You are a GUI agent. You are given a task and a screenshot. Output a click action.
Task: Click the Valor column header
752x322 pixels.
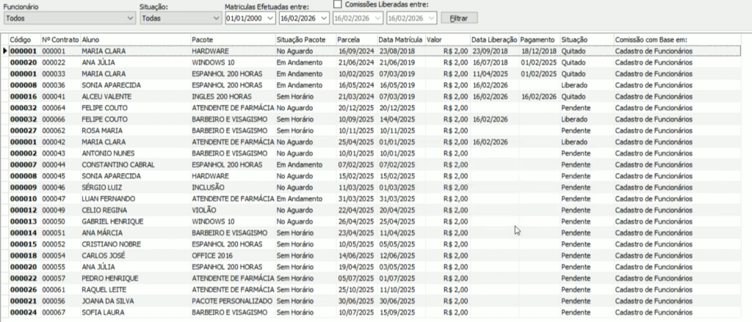[x=447, y=40]
